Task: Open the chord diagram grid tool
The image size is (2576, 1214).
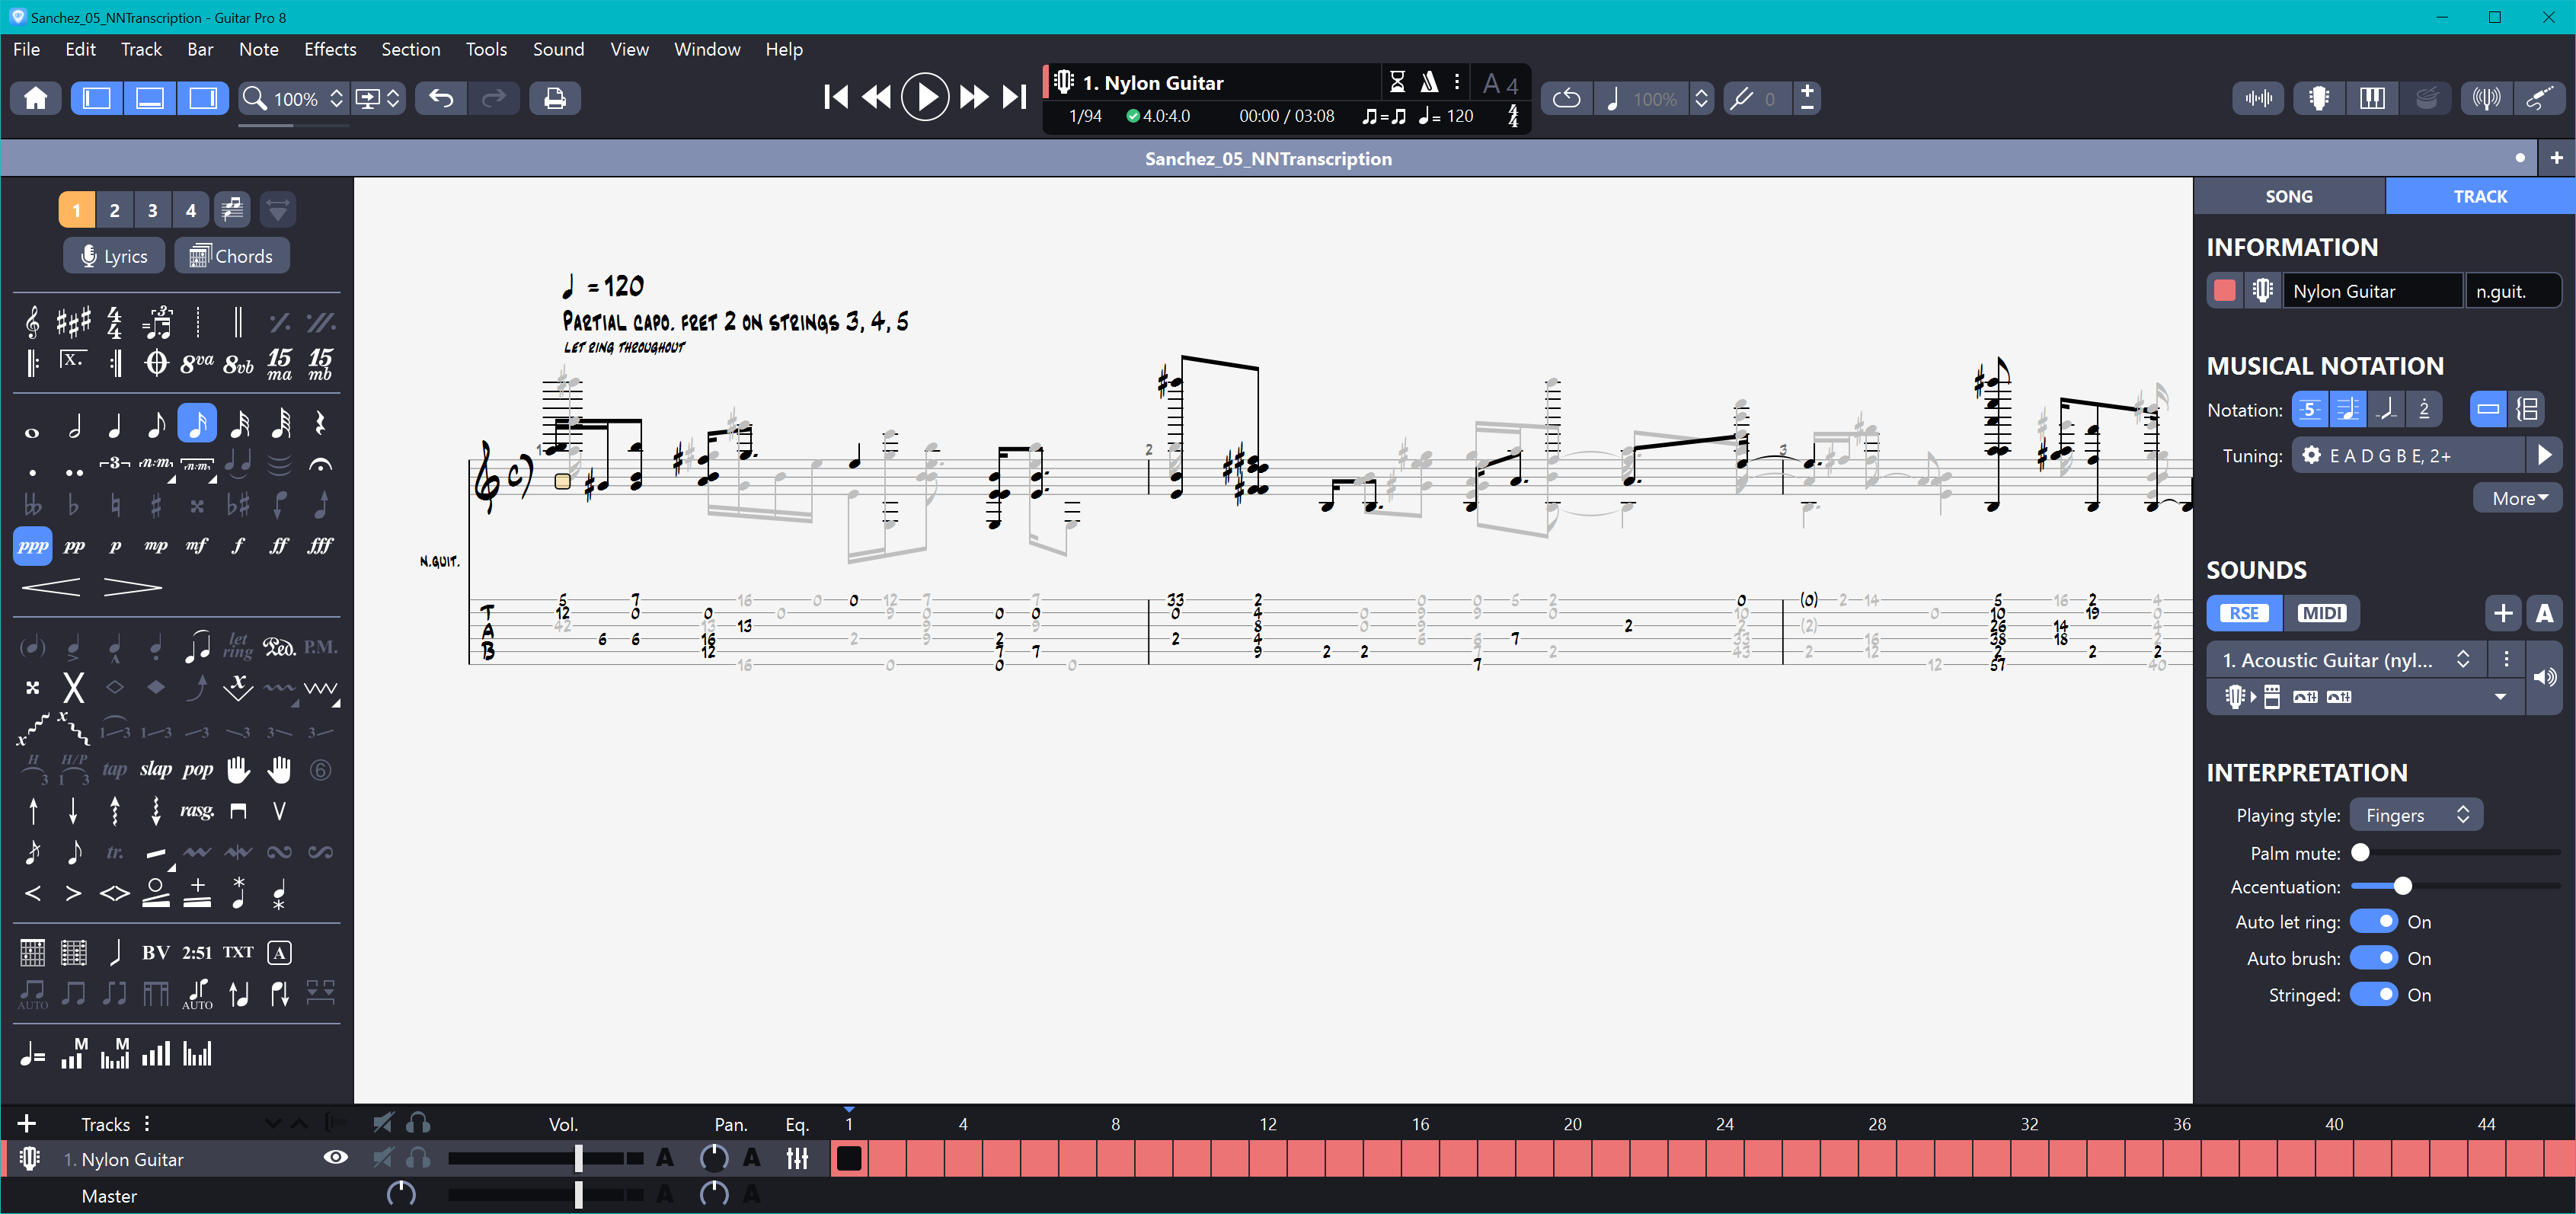Action: point(33,952)
